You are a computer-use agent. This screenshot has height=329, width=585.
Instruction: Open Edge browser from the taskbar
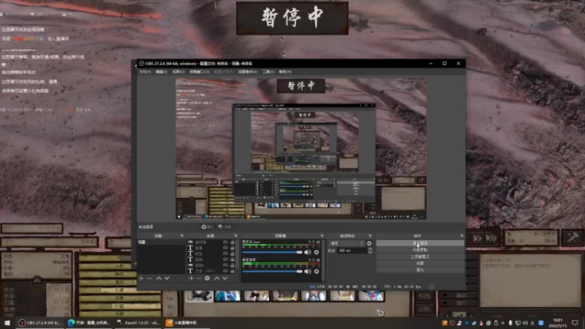pos(88,322)
